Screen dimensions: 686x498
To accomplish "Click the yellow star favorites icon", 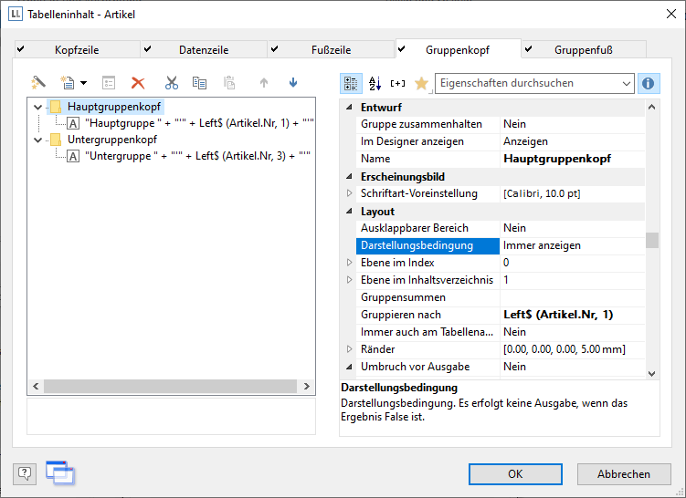I will tap(421, 83).
